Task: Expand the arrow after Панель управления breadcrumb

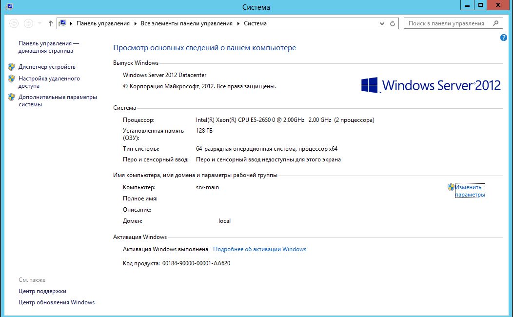Action: pos(136,23)
